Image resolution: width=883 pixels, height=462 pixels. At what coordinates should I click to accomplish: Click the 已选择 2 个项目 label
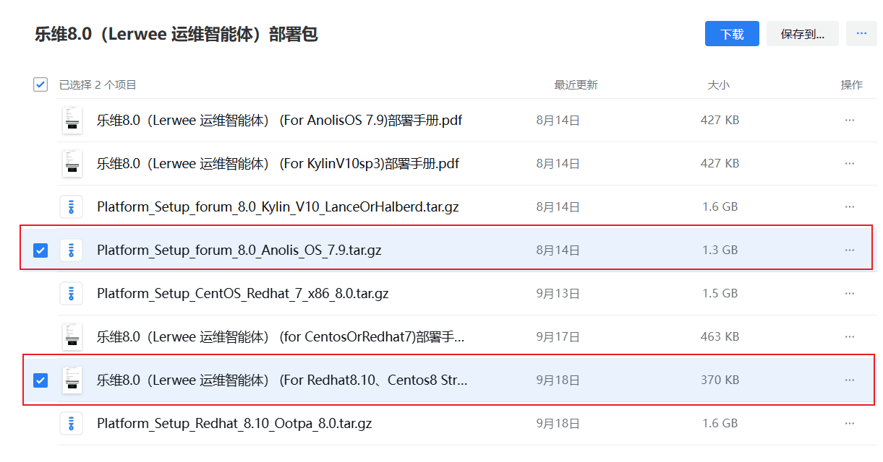tap(98, 85)
